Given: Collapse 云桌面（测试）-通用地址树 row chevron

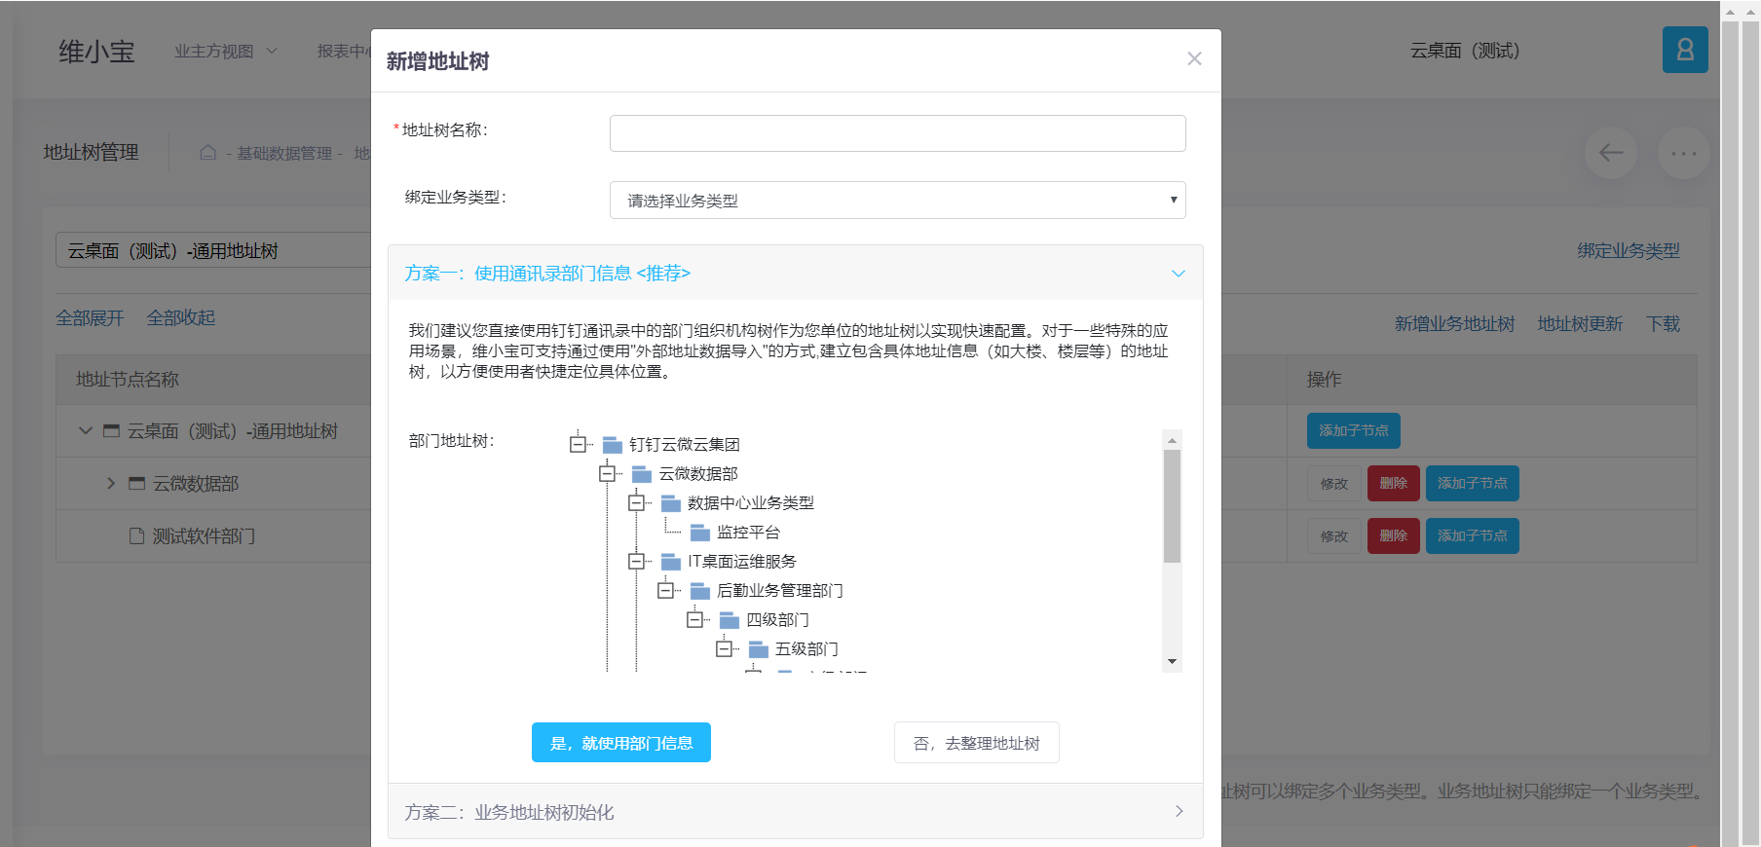Looking at the screenshot, I should (x=86, y=430).
